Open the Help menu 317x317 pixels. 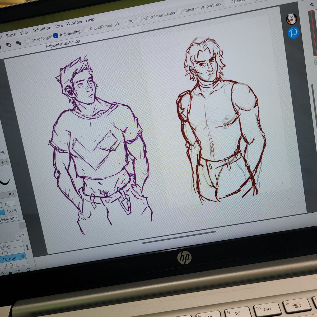point(90,20)
